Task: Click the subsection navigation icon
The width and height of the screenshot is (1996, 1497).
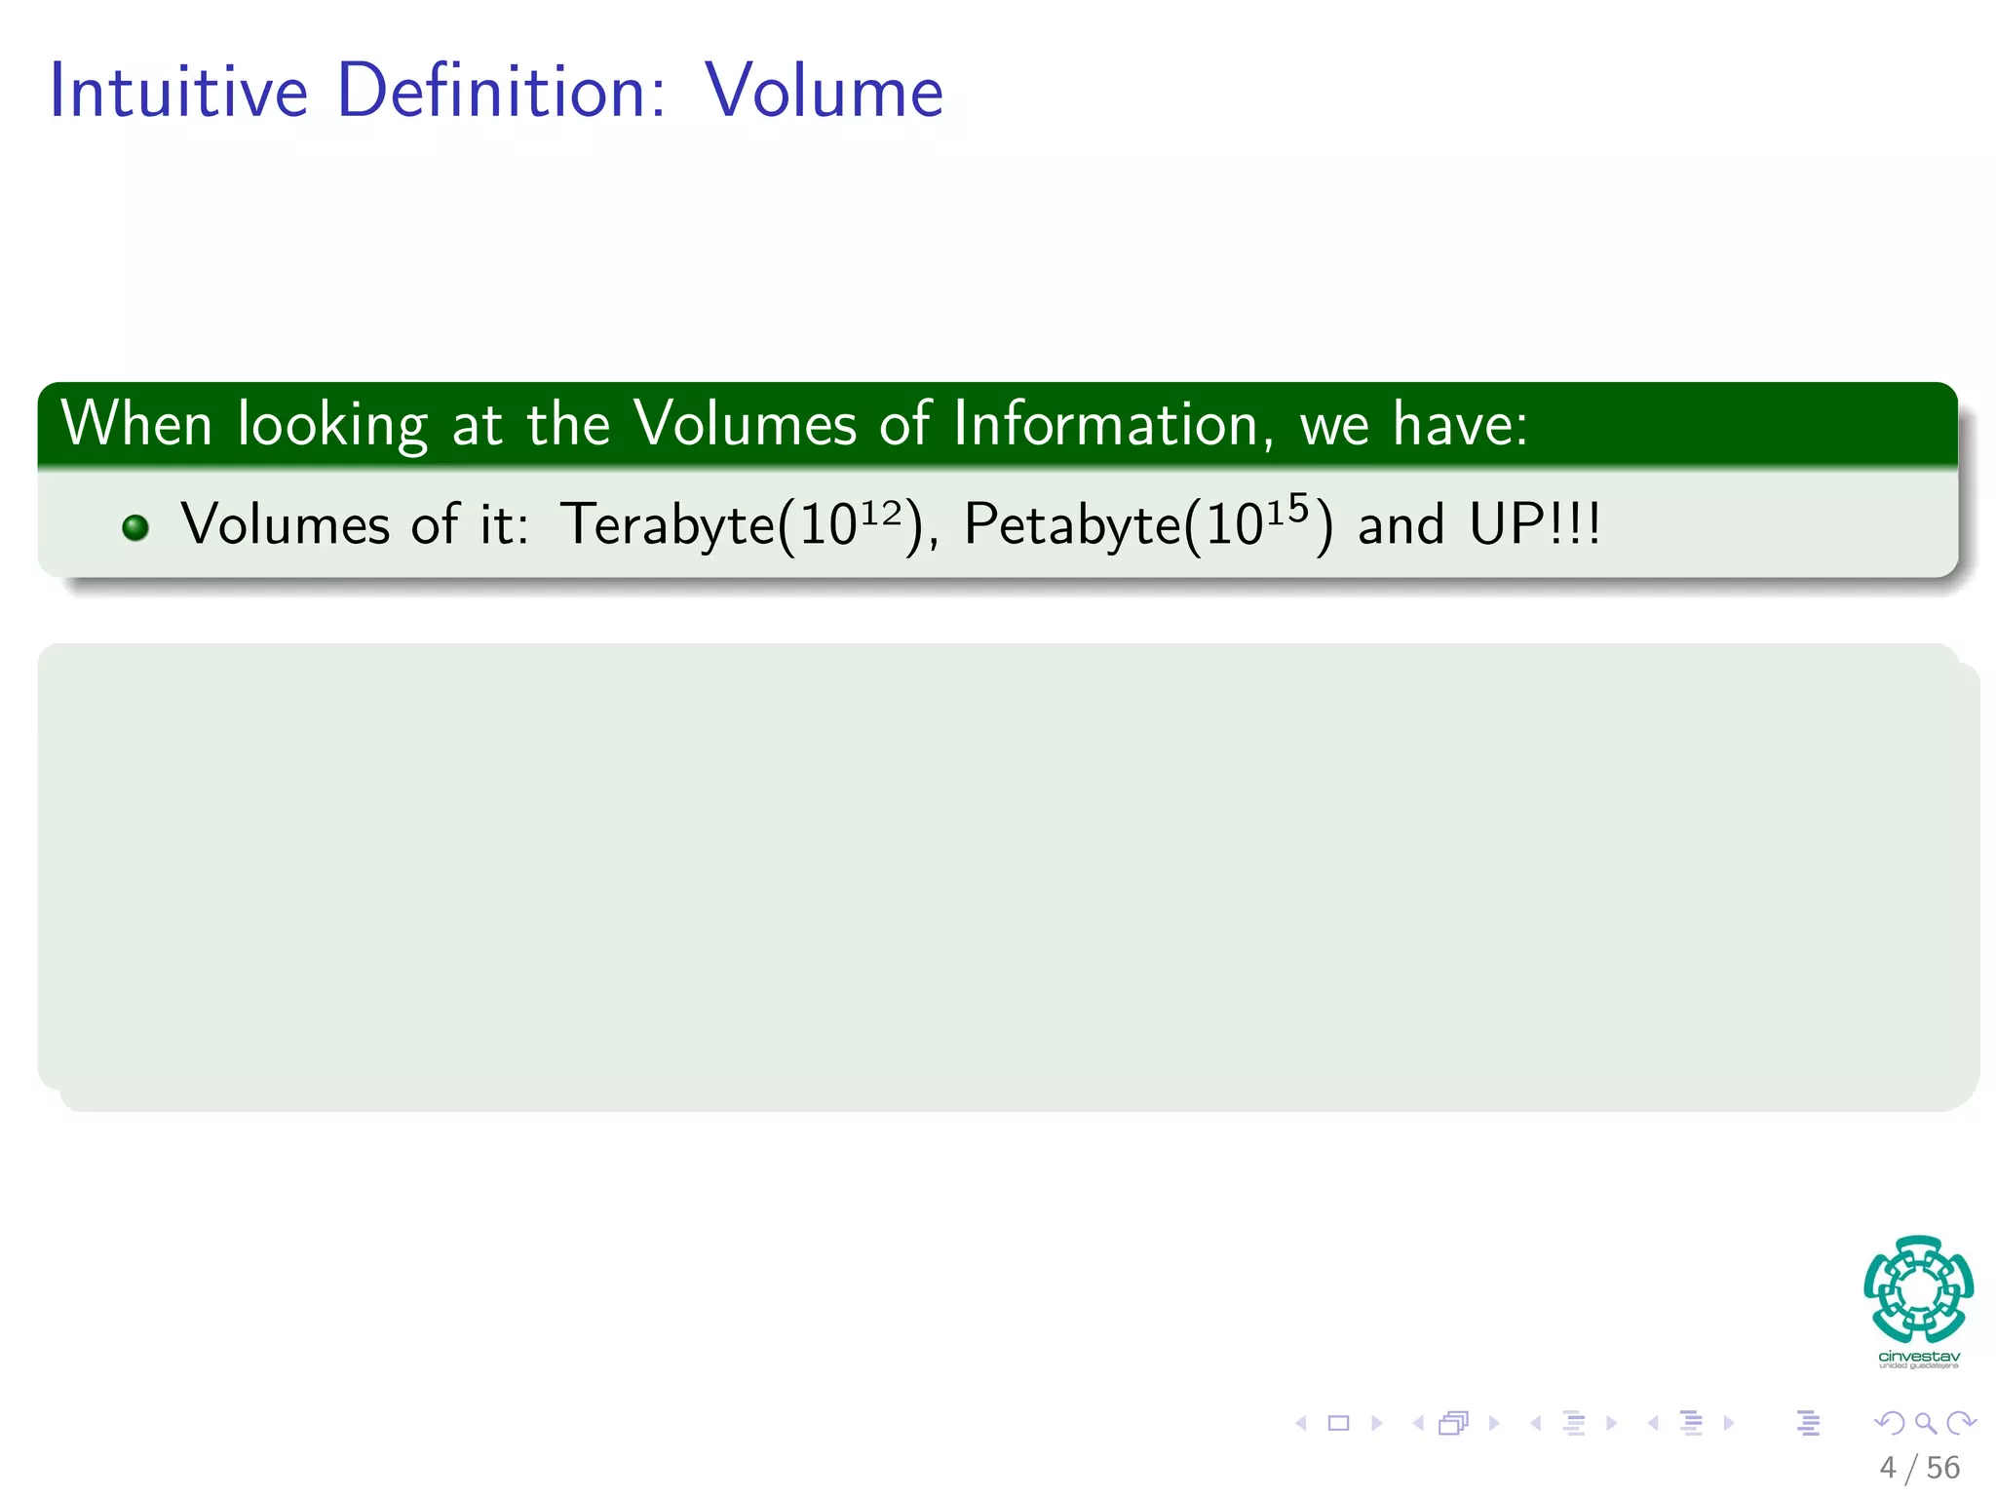Action: [x=1574, y=1424]
